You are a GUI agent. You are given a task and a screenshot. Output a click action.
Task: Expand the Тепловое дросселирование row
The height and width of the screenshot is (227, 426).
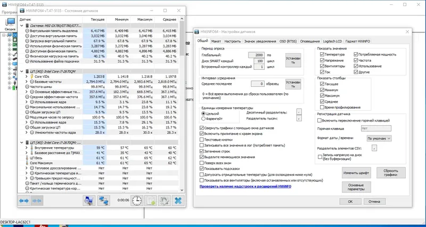pos(26,168)
